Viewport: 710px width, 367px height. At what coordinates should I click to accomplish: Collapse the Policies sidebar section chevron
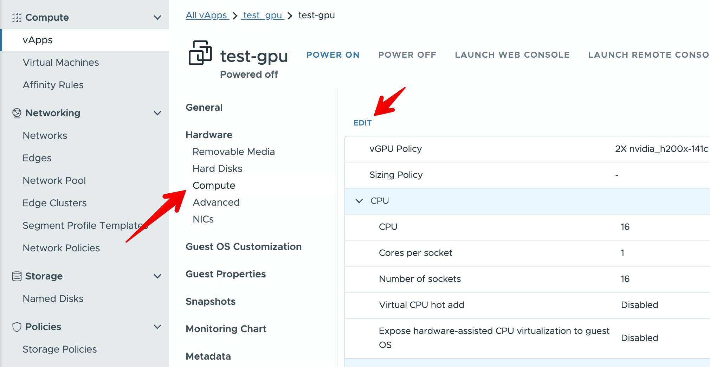click(157, 327)
